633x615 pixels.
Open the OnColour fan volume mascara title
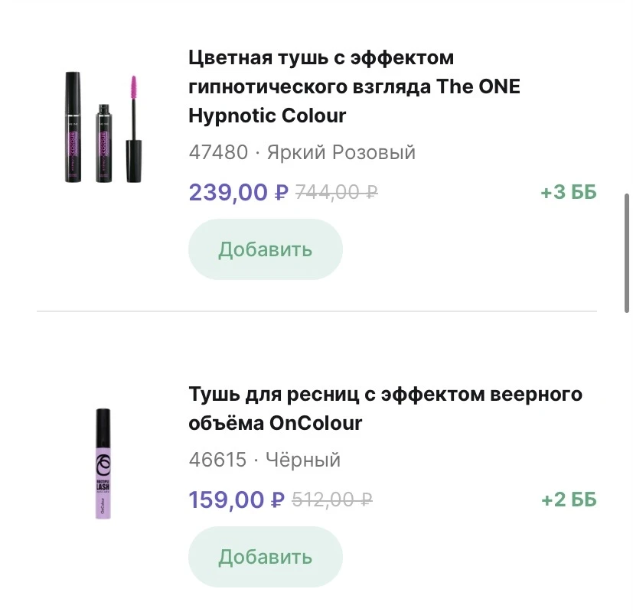click(385, 408)
